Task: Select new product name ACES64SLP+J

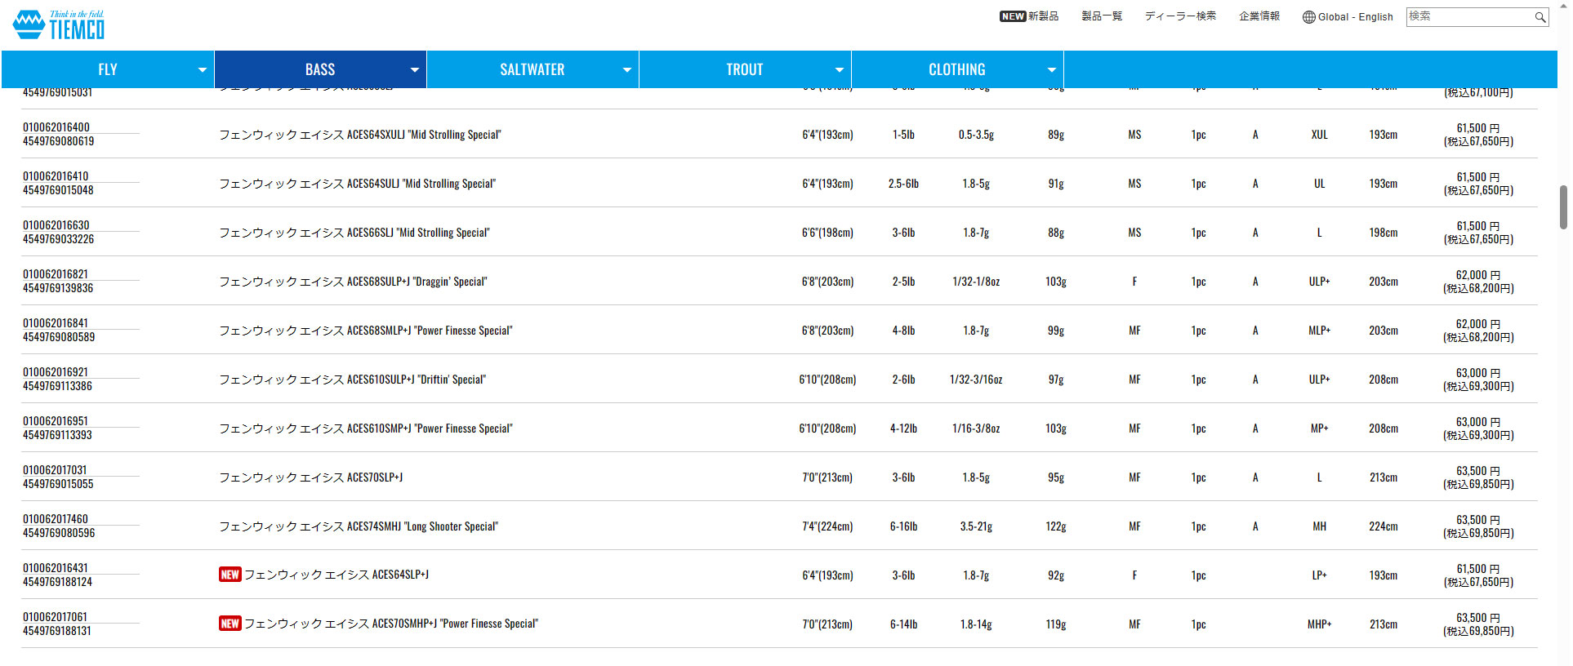Action: tap(336, 575)
